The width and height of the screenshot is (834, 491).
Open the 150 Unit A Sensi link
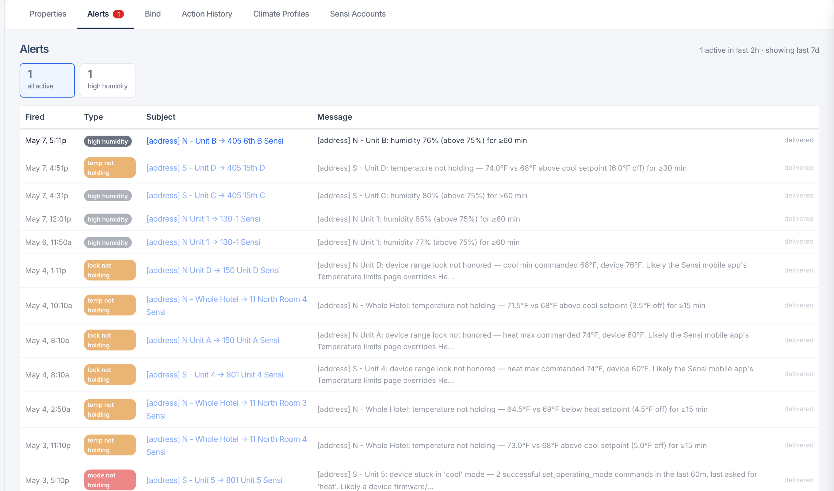[x=212, y=340]
